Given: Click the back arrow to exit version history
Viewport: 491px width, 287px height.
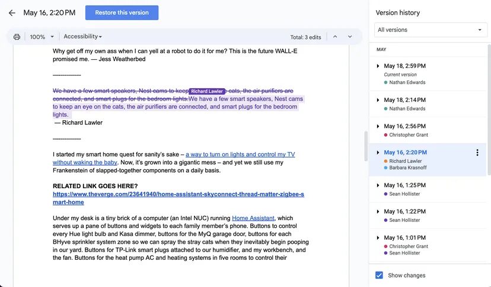Looking at the screenshot, I should click(12, 12).
